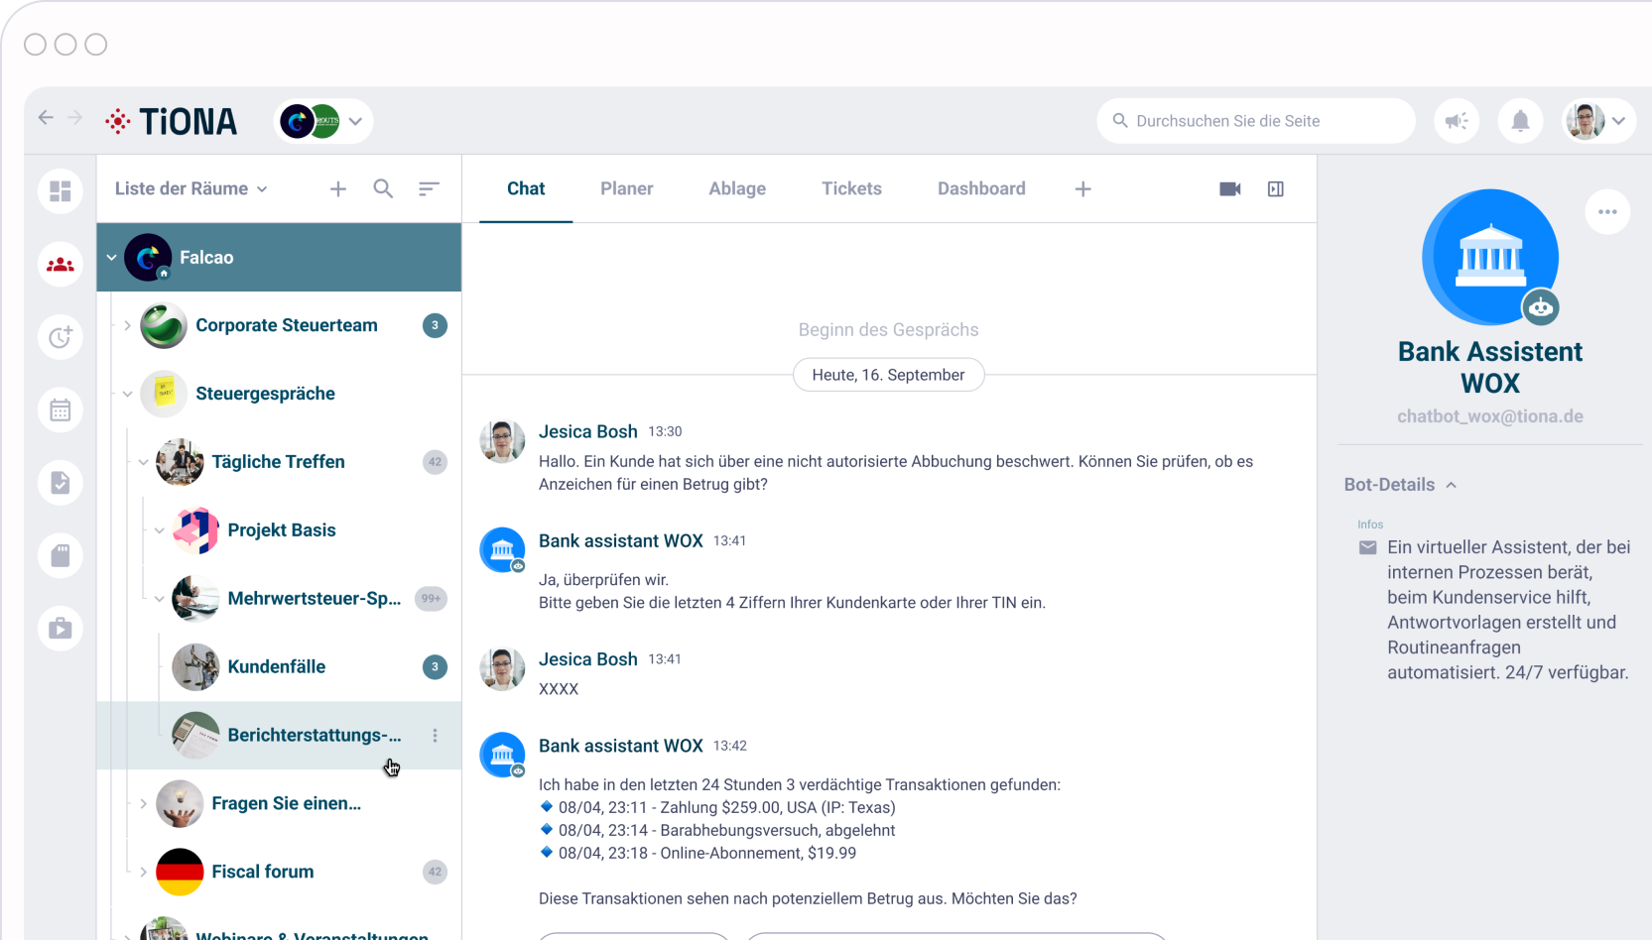This screenshot has height=940, width=1652.
Task: Collapse the Steuergespräche chevron
Action: pyautogui.click(x=127, y=394)
